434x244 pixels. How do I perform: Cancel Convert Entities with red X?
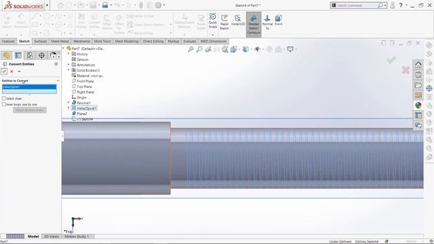tap(12, 71)
